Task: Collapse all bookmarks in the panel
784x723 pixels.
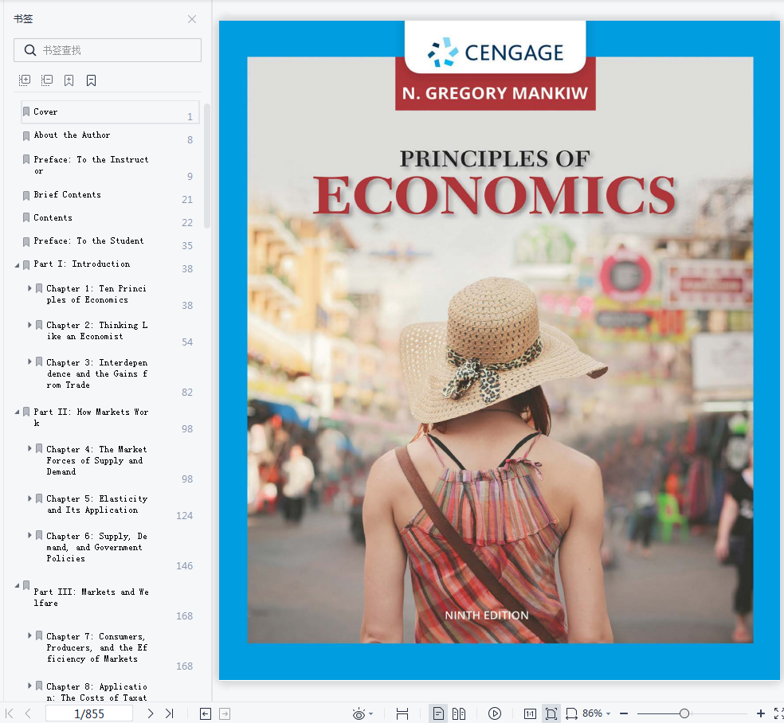Action: [x=46, y=80]
